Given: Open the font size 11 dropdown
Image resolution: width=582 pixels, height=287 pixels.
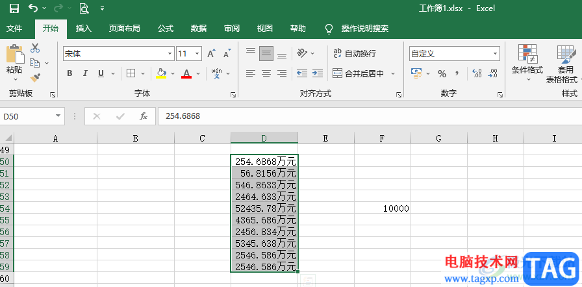Looking at the screenshot, I should point(198,54).
